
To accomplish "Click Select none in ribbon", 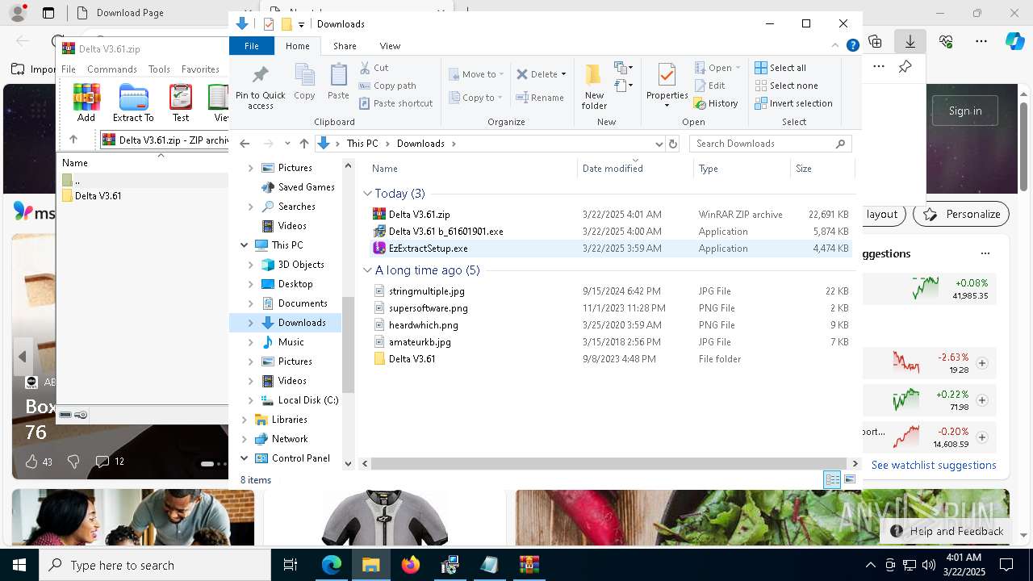I will pos(787,86).
